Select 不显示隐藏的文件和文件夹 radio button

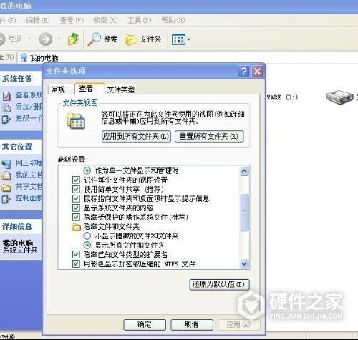(x=87, y=235)
